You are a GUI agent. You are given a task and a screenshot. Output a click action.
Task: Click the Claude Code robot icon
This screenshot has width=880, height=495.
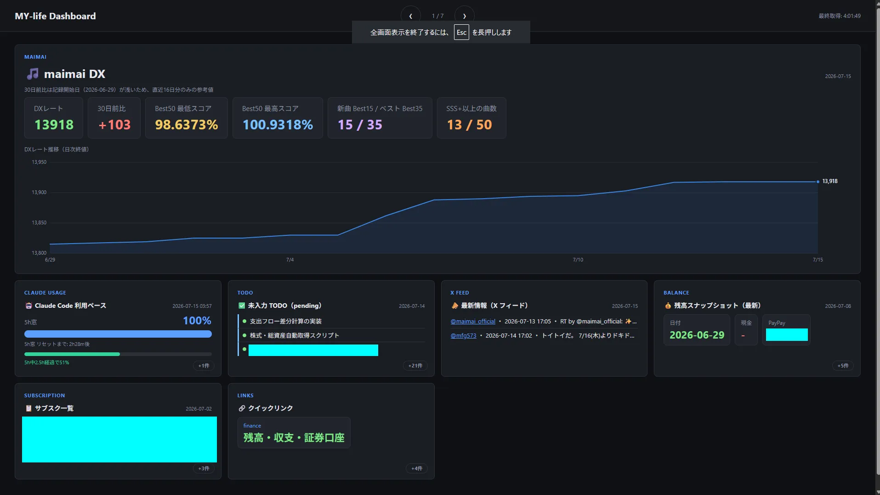click(x=28, y=306)
